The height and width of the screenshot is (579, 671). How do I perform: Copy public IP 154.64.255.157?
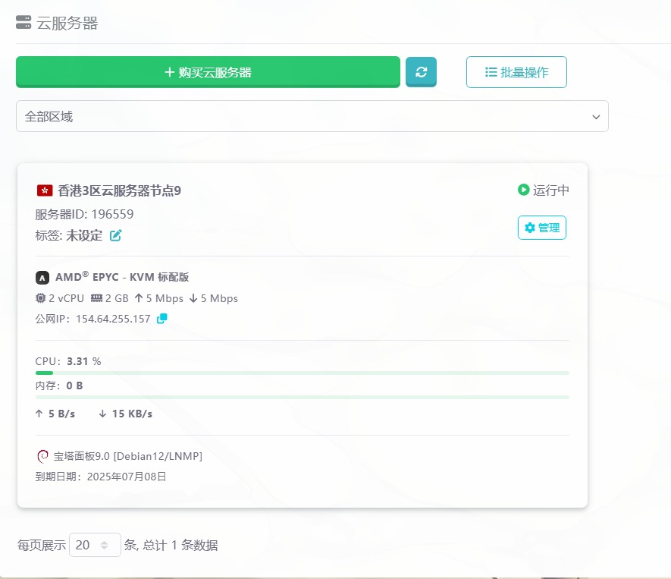(x=161, y=318)
